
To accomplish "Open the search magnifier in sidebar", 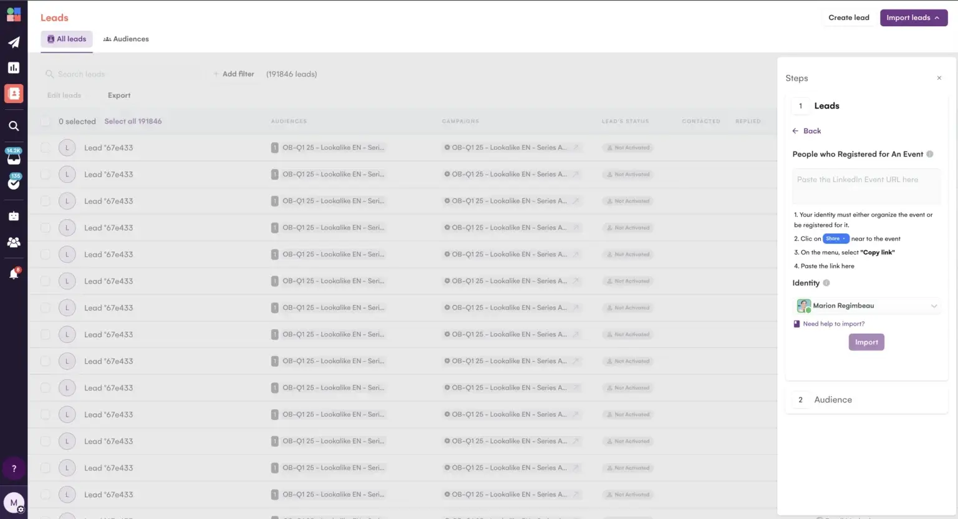I will 14,126.
